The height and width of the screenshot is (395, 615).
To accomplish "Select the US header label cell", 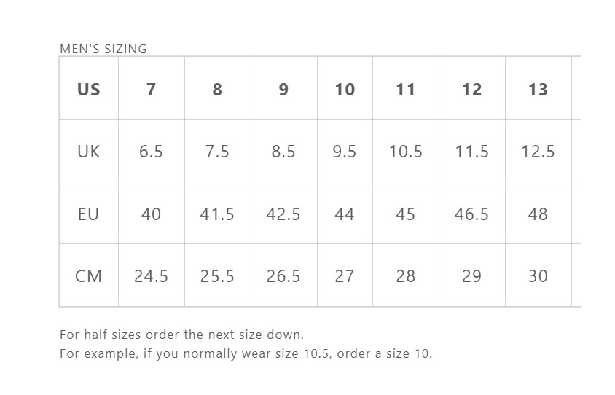I will [89, 88].
